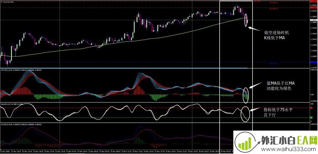Screen dimensions: 318x154
Task: Click the 22 Nov 2016 date label
Action: coord(5,151)
